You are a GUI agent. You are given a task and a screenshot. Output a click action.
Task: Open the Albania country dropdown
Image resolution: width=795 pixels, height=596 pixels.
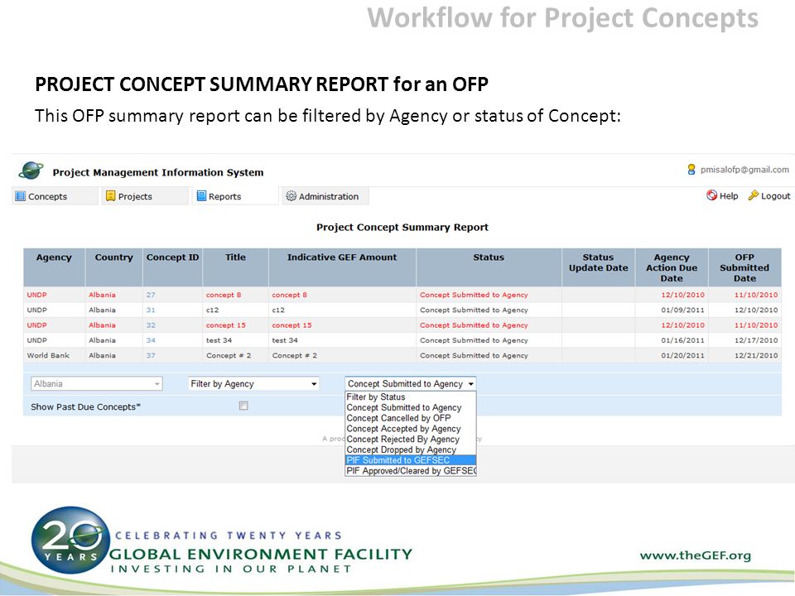96,383
